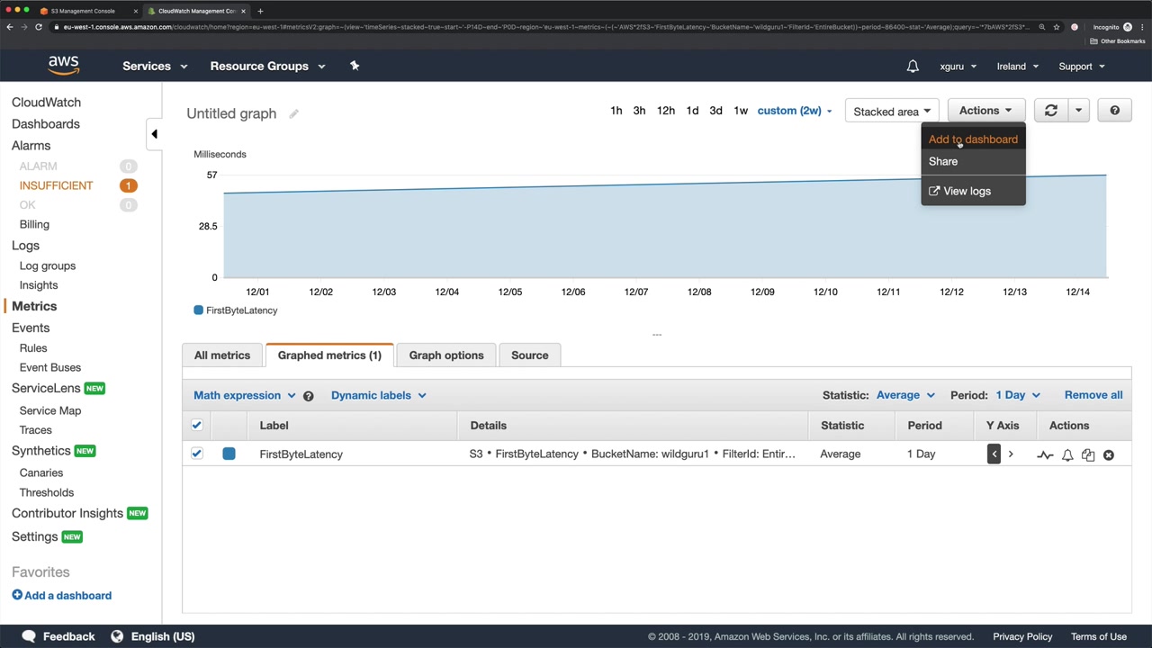Open the FirstByteLatency color swatch
1152x648 pixels.
[x=229, y=454]
